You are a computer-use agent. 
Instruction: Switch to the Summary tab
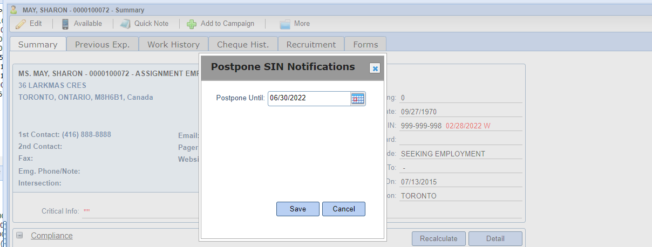[38, 44]
